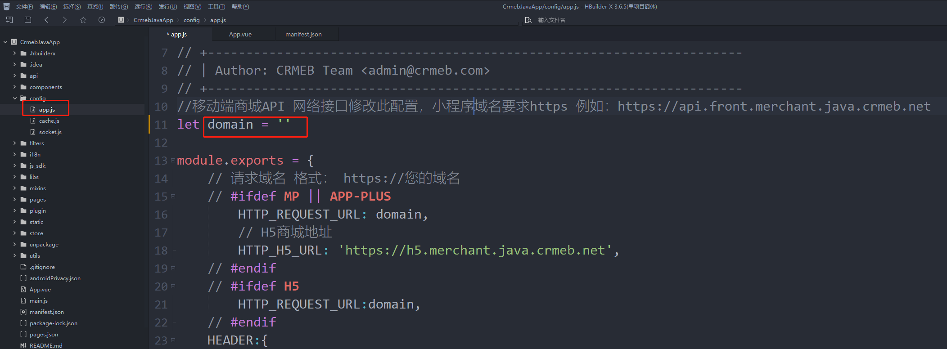Open the 运行(R) menu

[143, 7]
